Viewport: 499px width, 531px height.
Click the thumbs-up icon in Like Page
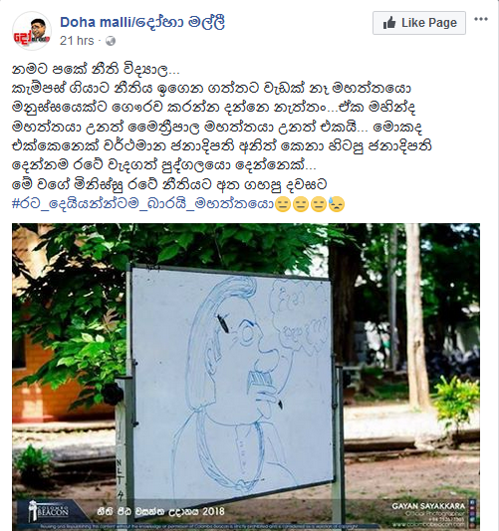click(x=389, y=23)
